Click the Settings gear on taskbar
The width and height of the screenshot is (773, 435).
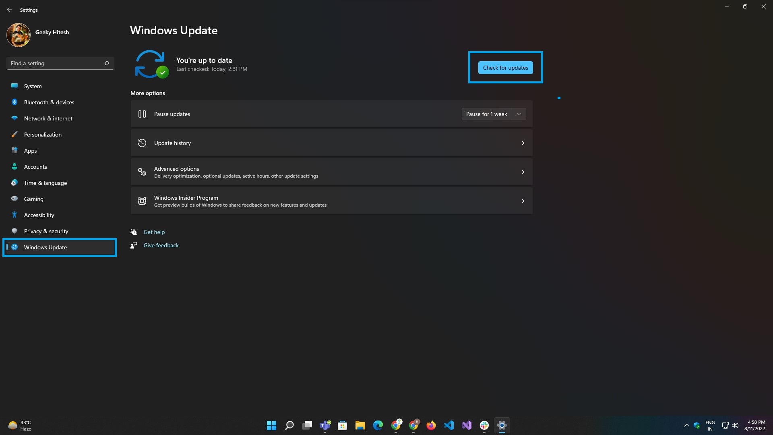(x=502, y=425)
